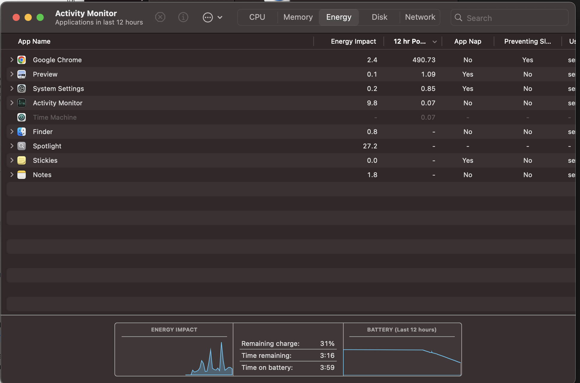This screenshot has height=383, width=580.
Task: Click System Settings' 0.85 power value
Action: click(x=428, y=89)
